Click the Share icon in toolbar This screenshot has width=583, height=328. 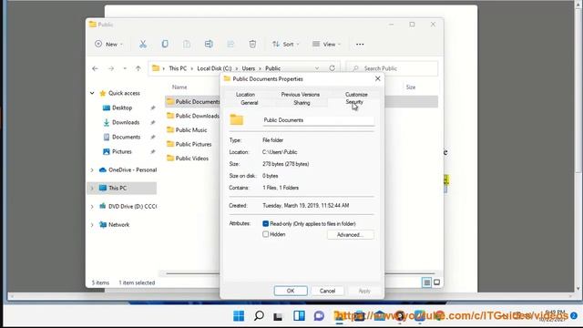tap(230, 45)
